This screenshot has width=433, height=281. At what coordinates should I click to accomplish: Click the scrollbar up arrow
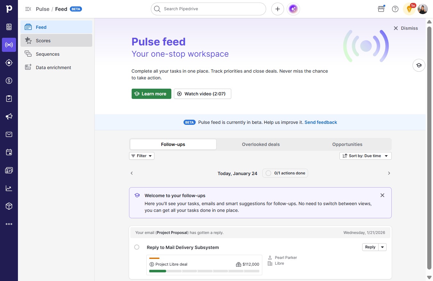point(429,21)
